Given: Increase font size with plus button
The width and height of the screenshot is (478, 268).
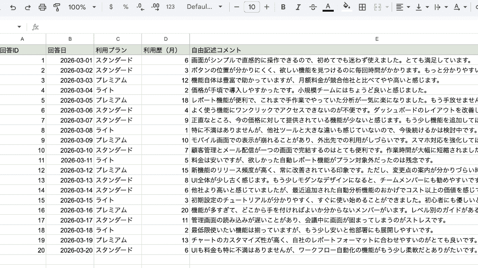Looking at the screenshot, I should click(267, 7).
